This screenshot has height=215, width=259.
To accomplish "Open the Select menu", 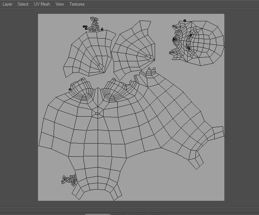I will (23, 4).
